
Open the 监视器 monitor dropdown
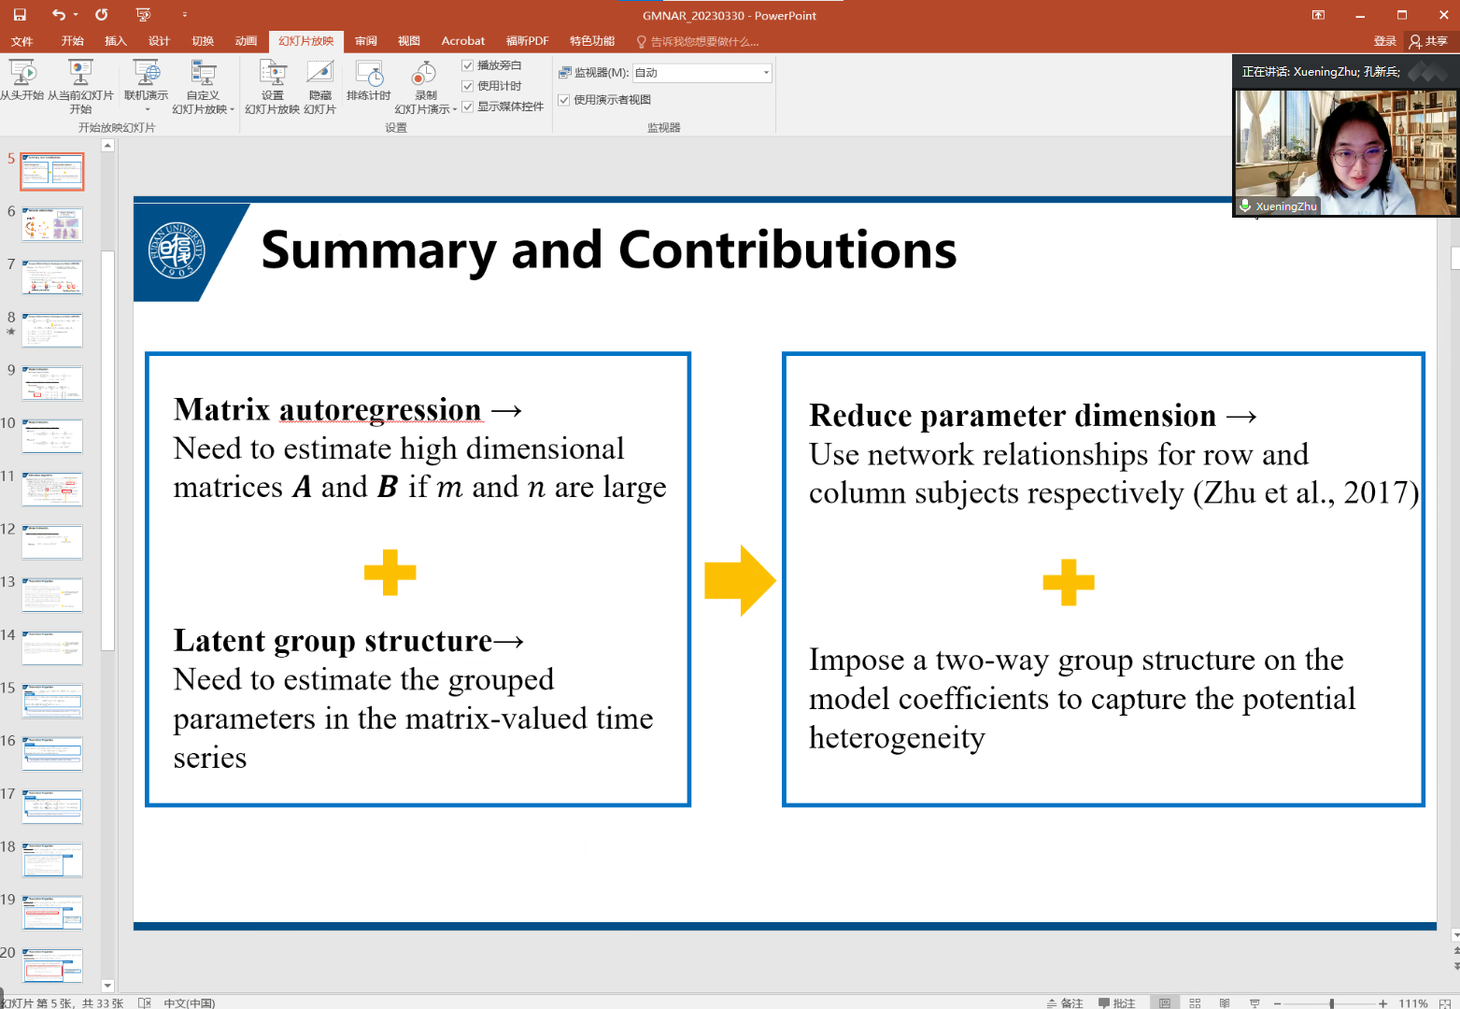(766, 73)
